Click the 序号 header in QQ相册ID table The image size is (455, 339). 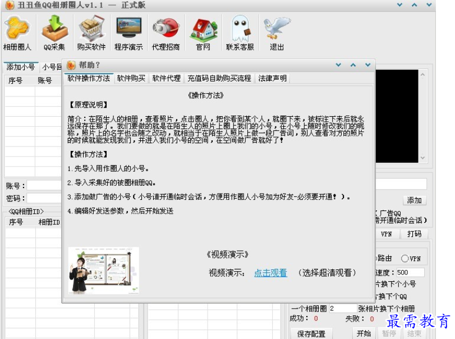(21, 222)
